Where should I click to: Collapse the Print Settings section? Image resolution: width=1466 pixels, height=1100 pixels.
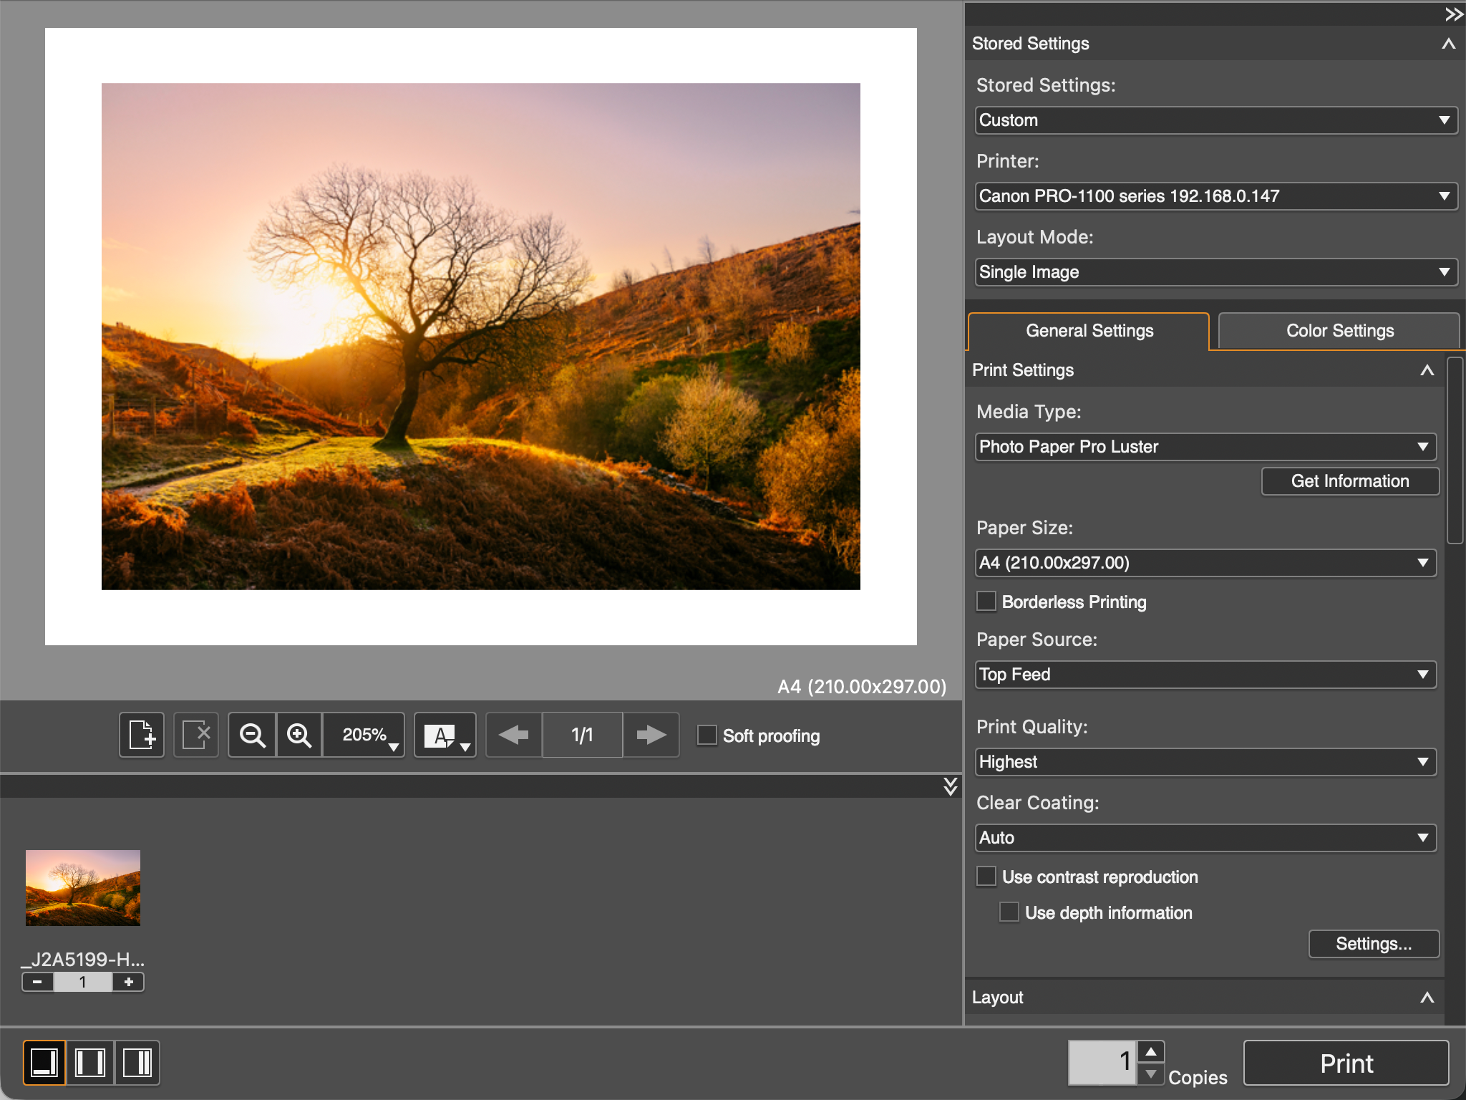coord(1427,370)
